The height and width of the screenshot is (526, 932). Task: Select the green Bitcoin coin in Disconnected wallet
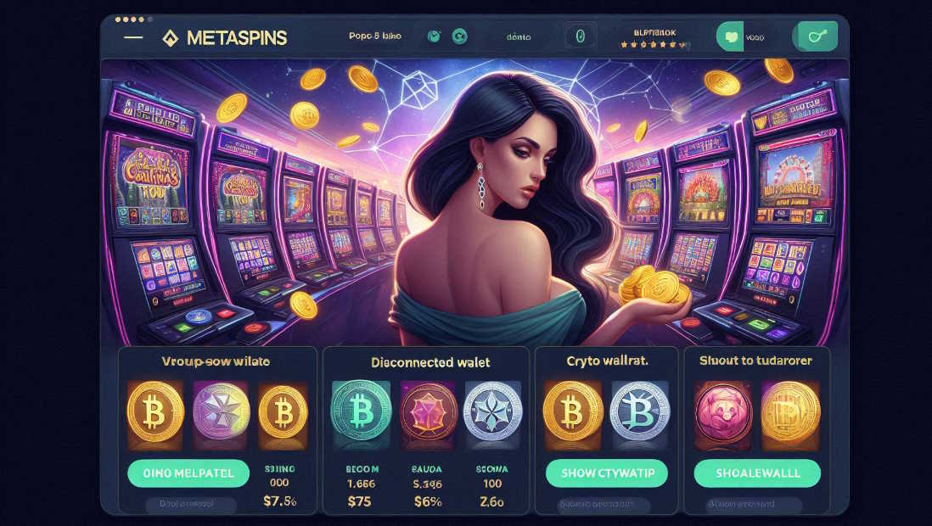[361, 411]
